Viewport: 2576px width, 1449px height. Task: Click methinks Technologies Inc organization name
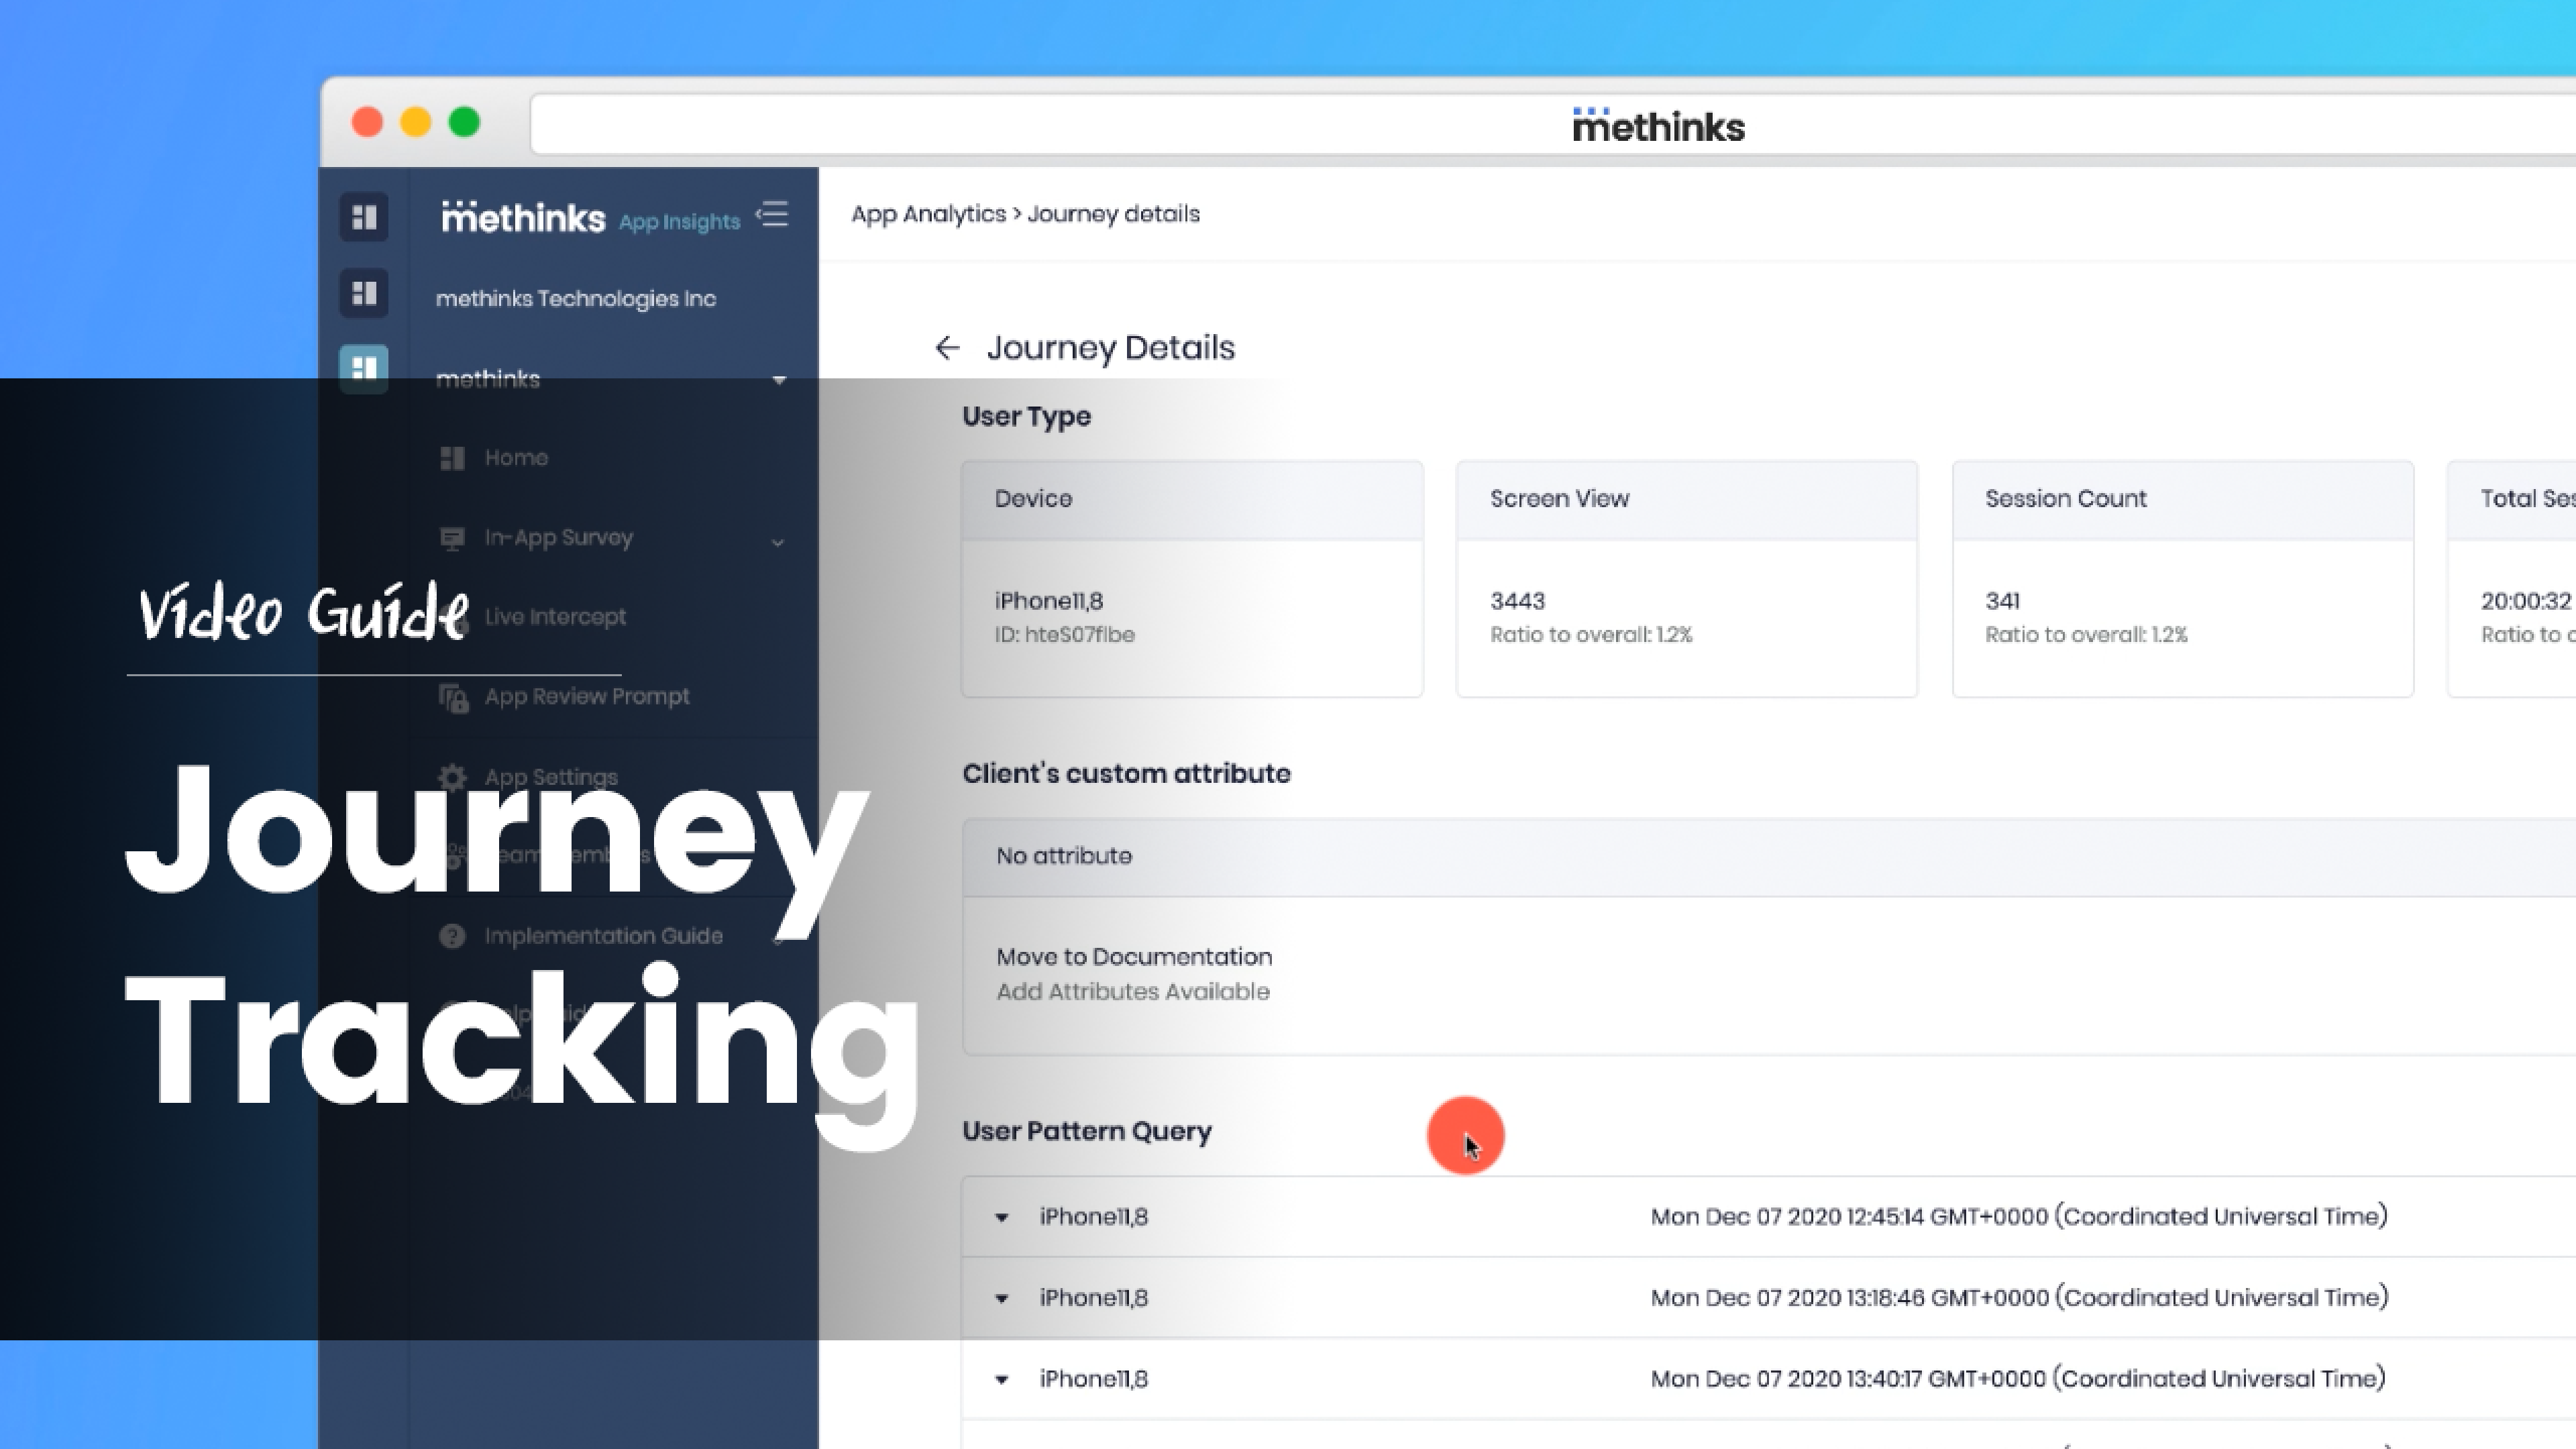[x=575, y=298]
